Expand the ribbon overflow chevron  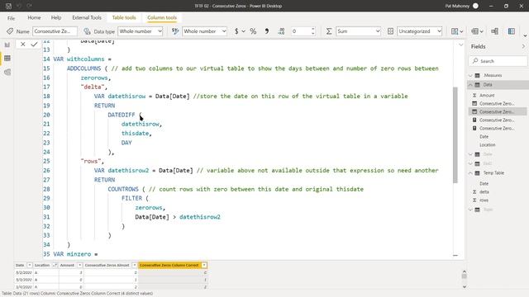click(525, 35)
